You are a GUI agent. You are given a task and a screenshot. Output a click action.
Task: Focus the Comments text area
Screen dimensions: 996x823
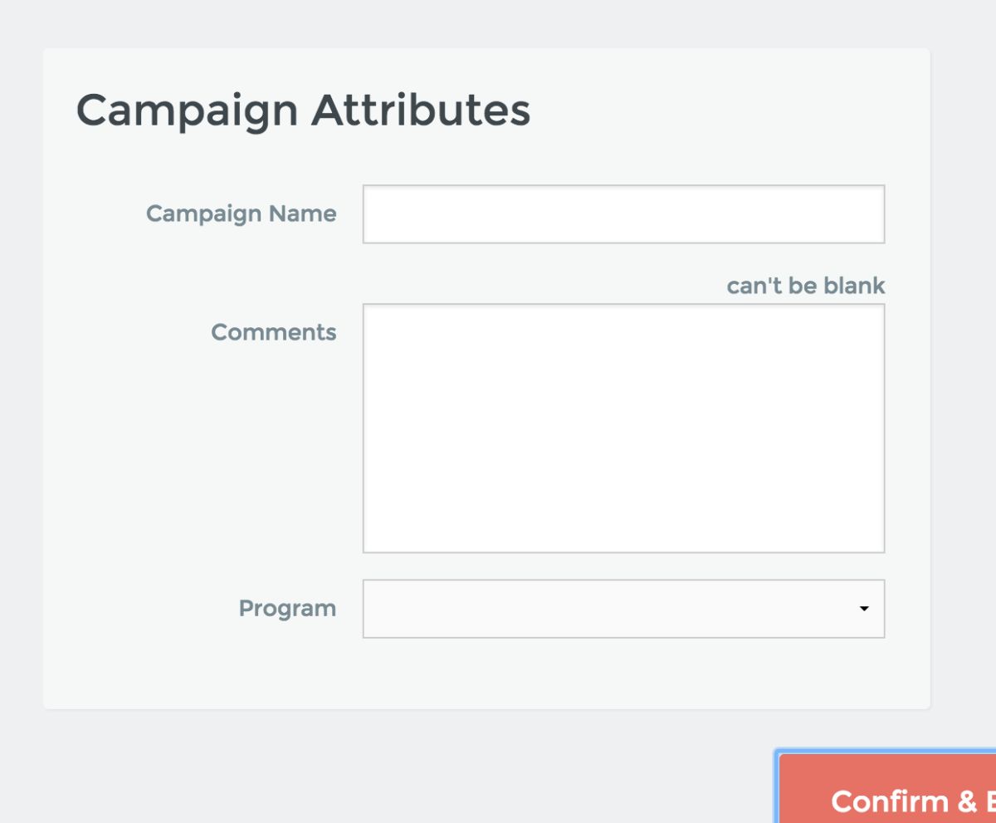623,428
